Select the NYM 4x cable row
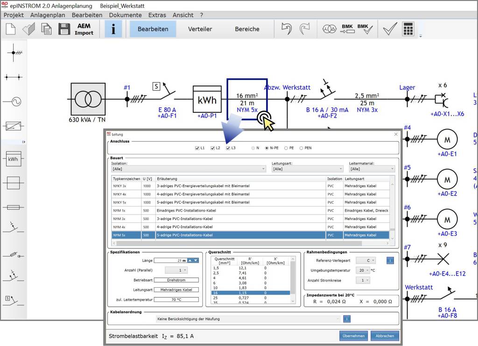478x346 pixels. coord(251,227)
